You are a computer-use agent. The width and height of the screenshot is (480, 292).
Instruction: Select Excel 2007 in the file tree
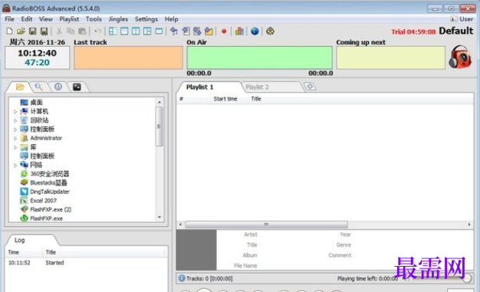(x=43, y=201)
